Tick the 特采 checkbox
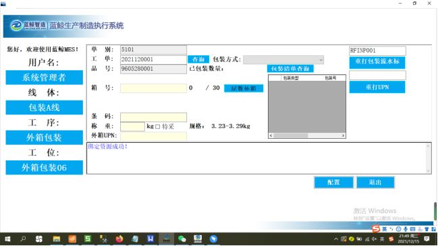The width and height of the screenshot is (438, 246). [x=157, y=127]
